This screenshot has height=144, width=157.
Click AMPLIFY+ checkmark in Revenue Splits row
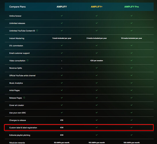(x=97, y=68)
